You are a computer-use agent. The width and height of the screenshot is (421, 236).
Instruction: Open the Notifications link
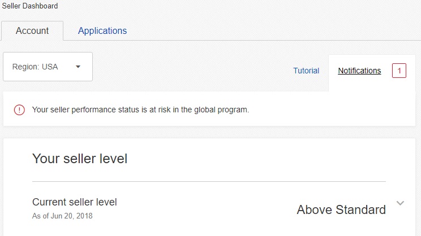coord(359,71)
